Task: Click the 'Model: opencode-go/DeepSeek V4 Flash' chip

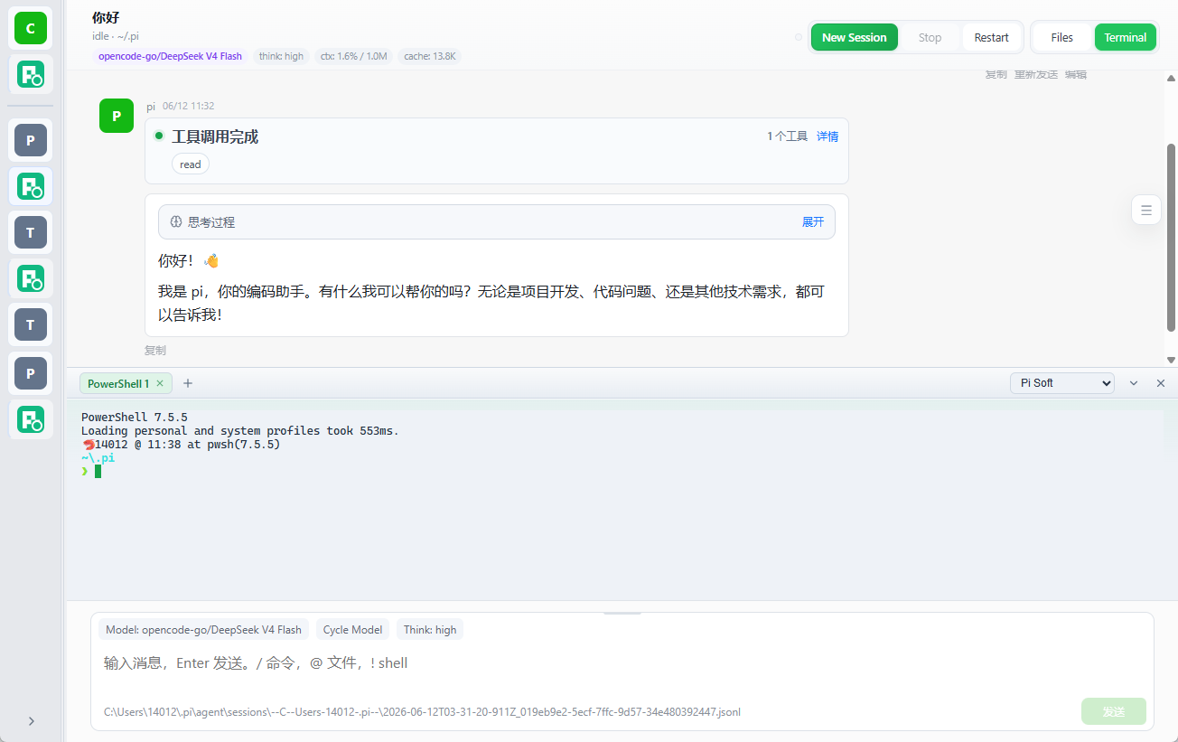Action: 203,630
